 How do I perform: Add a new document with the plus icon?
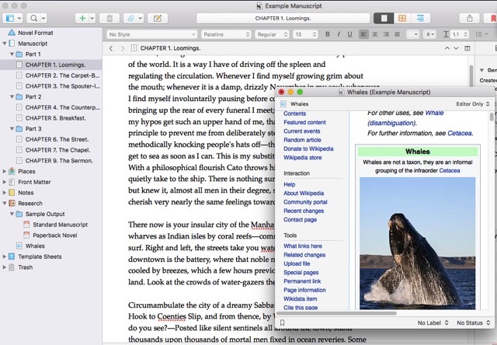(x=82, y=19)
